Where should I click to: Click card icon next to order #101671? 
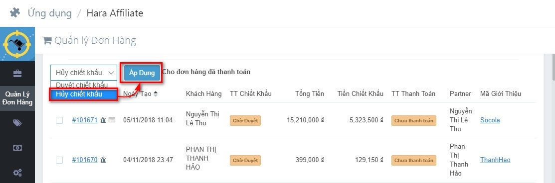point(112,120)
